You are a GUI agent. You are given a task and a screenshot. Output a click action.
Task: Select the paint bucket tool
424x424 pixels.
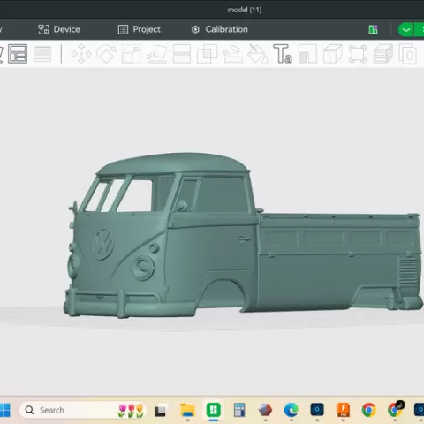tap(258, 54)
